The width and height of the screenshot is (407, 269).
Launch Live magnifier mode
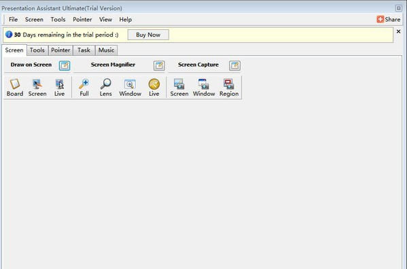pos(154,88)
